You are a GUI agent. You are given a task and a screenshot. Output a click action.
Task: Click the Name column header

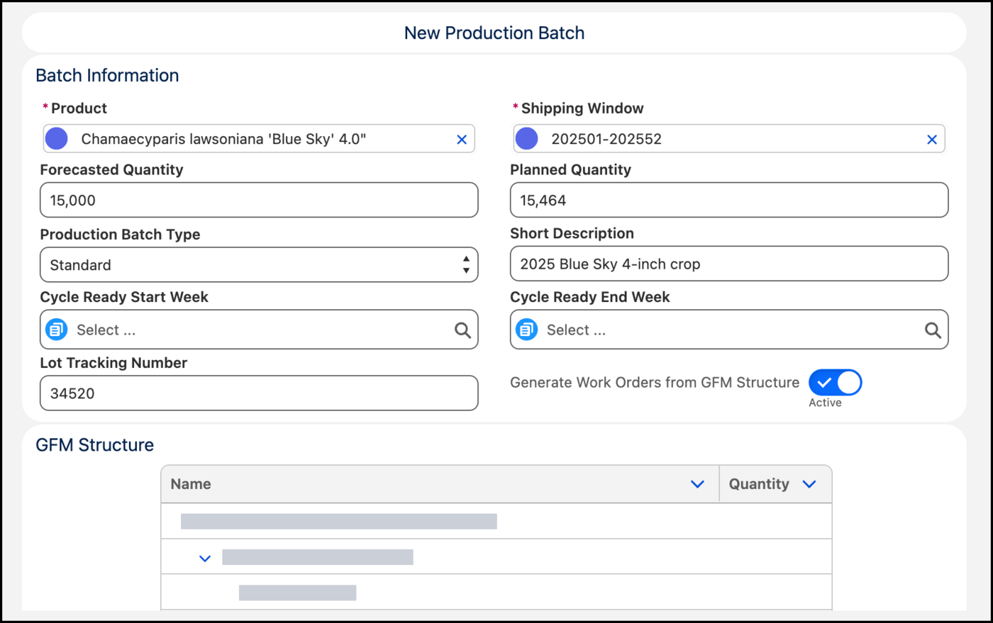440,484
